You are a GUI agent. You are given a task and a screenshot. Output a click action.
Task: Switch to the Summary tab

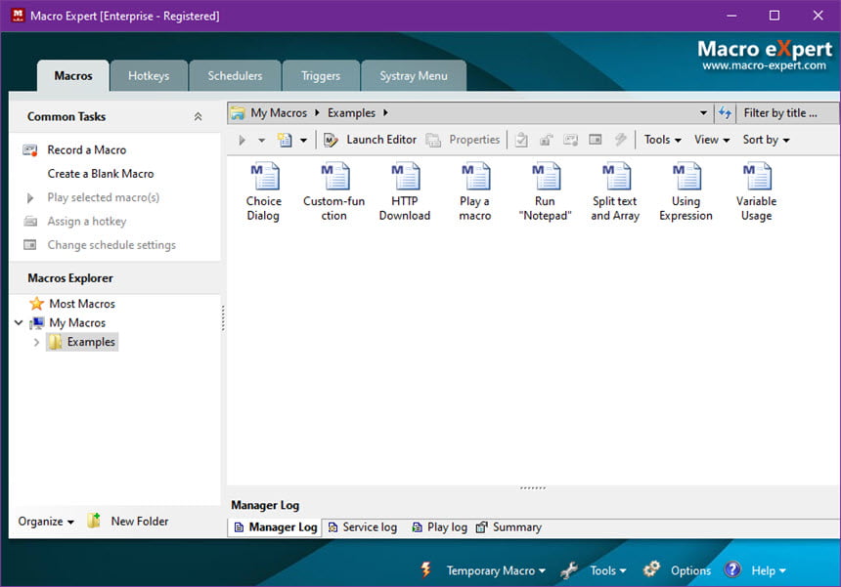pos(509,527)
